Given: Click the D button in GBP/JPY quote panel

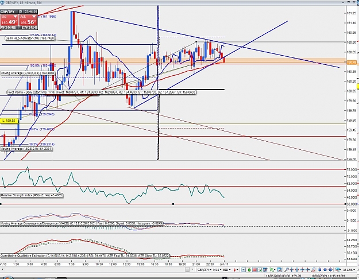Looking at the screenshot, I should 20,11.
